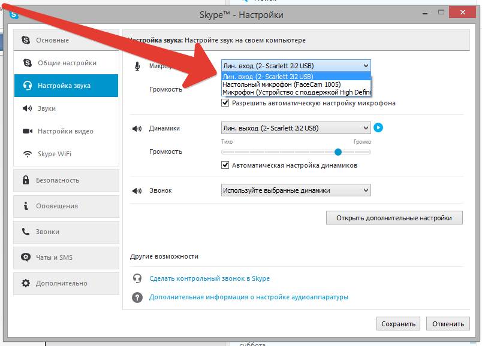The image size is (482, 346).
Task: Click the Skype logo in the title bar
Action: (14, 14)
